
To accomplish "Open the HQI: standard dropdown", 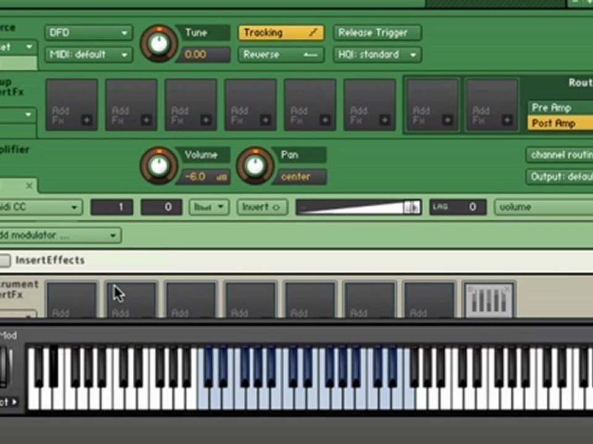I will coord(377,55).
